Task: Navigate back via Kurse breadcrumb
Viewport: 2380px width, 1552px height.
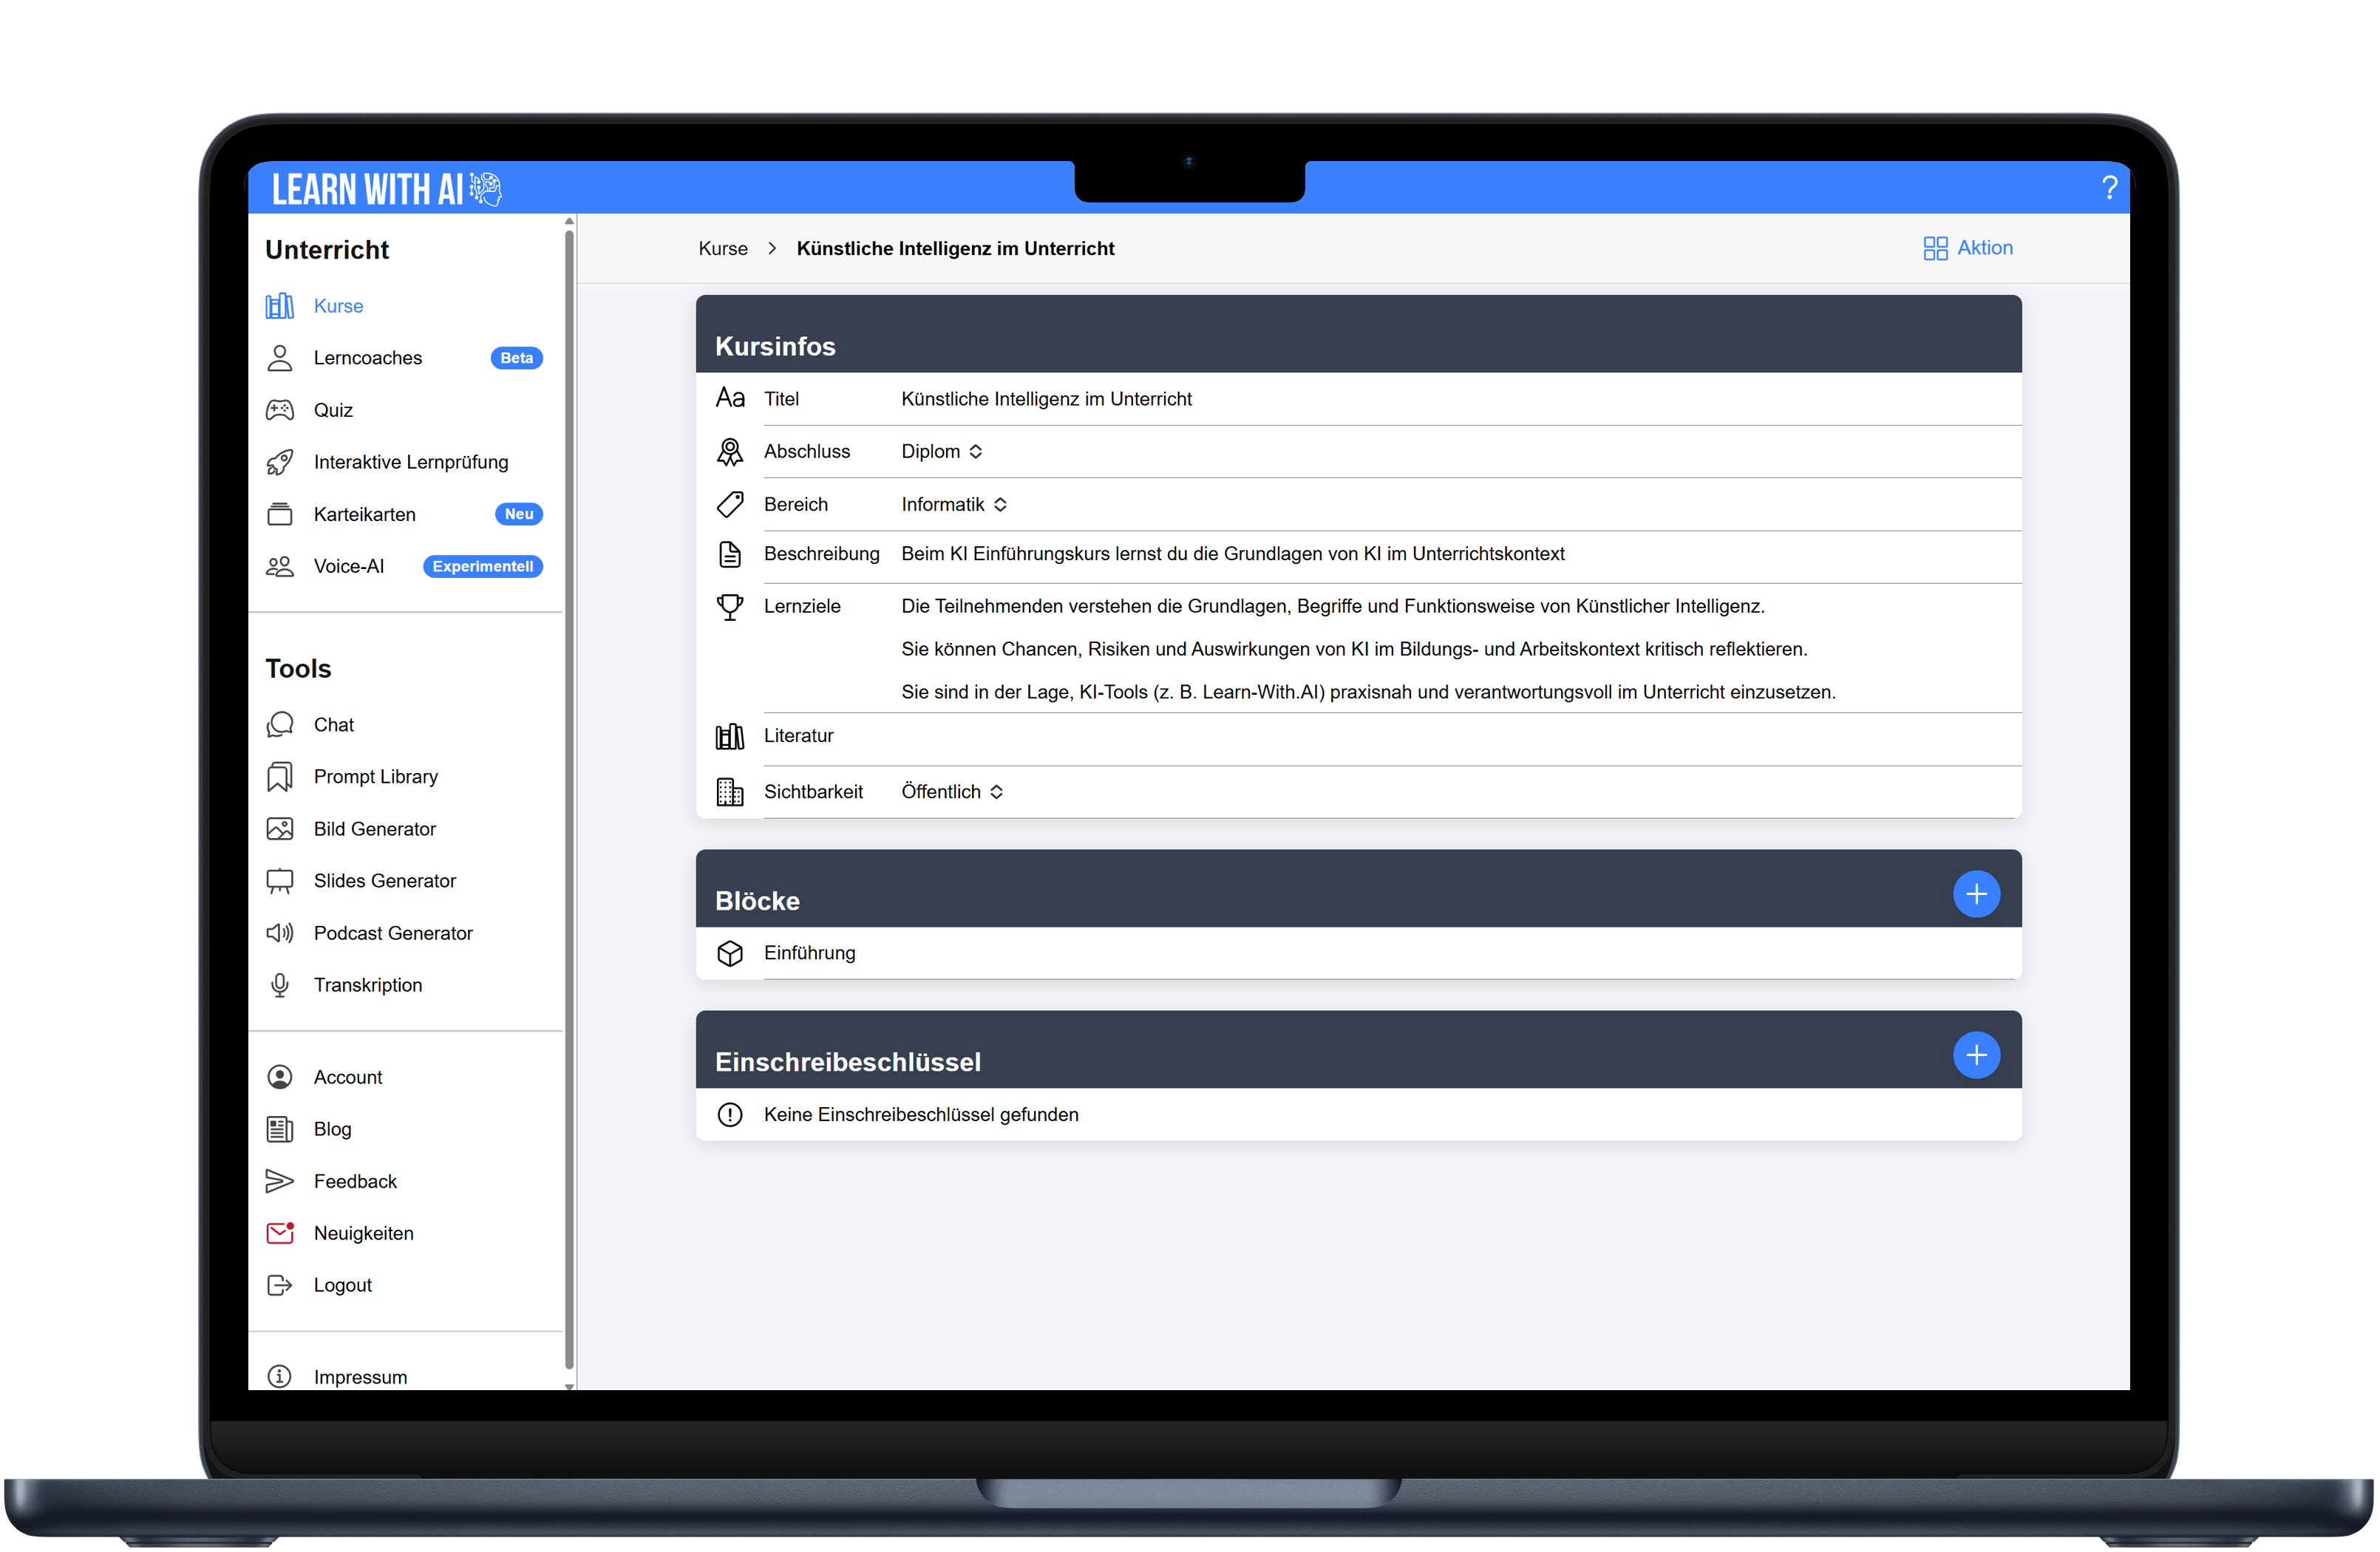Action: (x=722, y=249)
